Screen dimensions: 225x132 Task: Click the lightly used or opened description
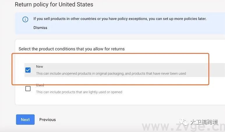pyautogui.click(x=79, y=92)
